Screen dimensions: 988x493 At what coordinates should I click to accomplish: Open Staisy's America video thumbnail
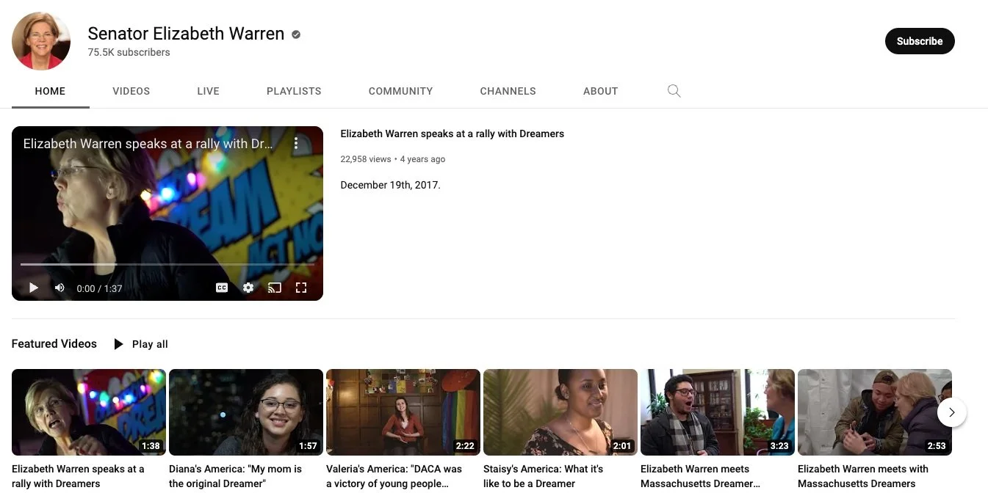560,412
